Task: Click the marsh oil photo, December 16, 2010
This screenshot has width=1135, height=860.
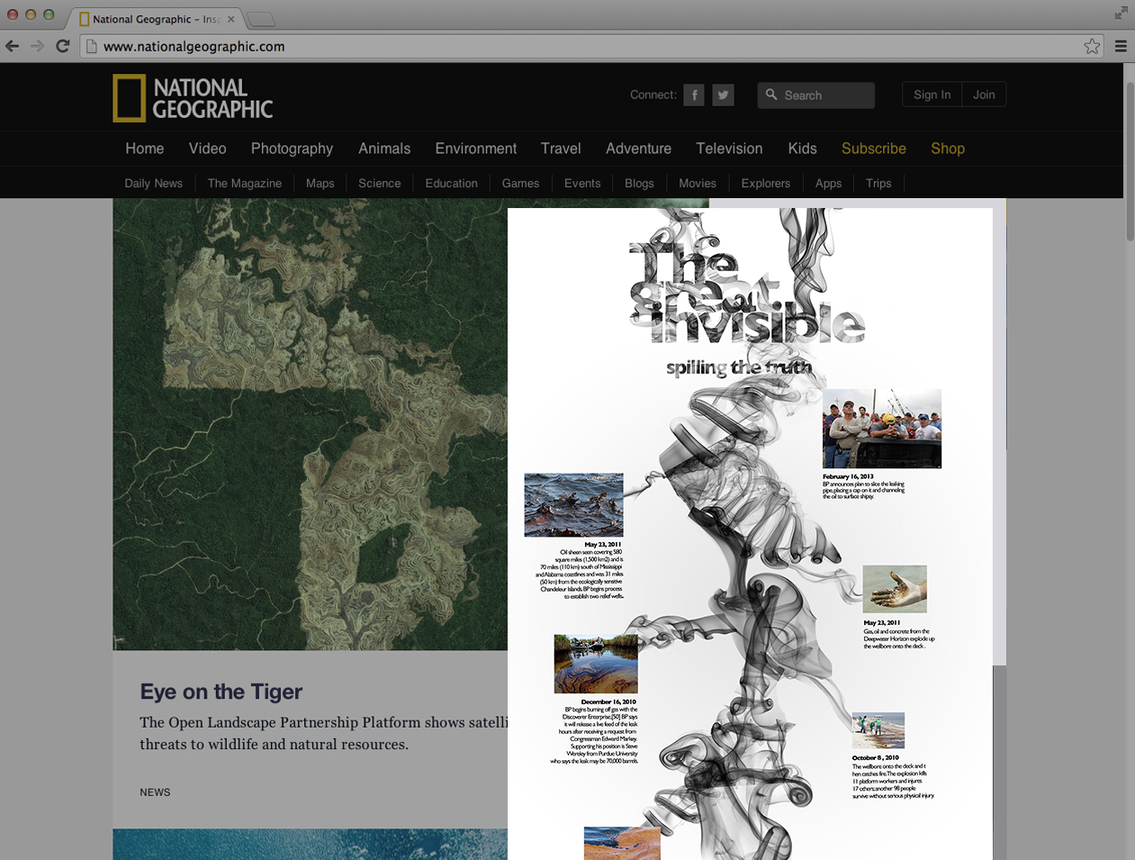Action: point(596,665)
